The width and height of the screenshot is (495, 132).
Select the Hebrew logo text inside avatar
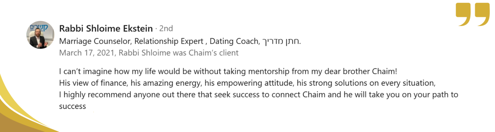click(39, 27)
